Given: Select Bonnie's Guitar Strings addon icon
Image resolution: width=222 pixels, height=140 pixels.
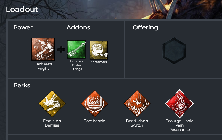Looking at the screenshot, I should (76, 49).
